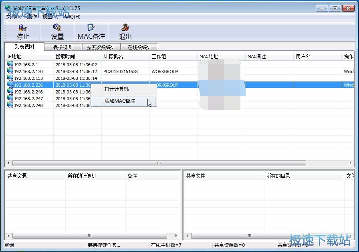The image size is (359, 252).
Task: Open the 帮助(H) menu
Action: 72,16
